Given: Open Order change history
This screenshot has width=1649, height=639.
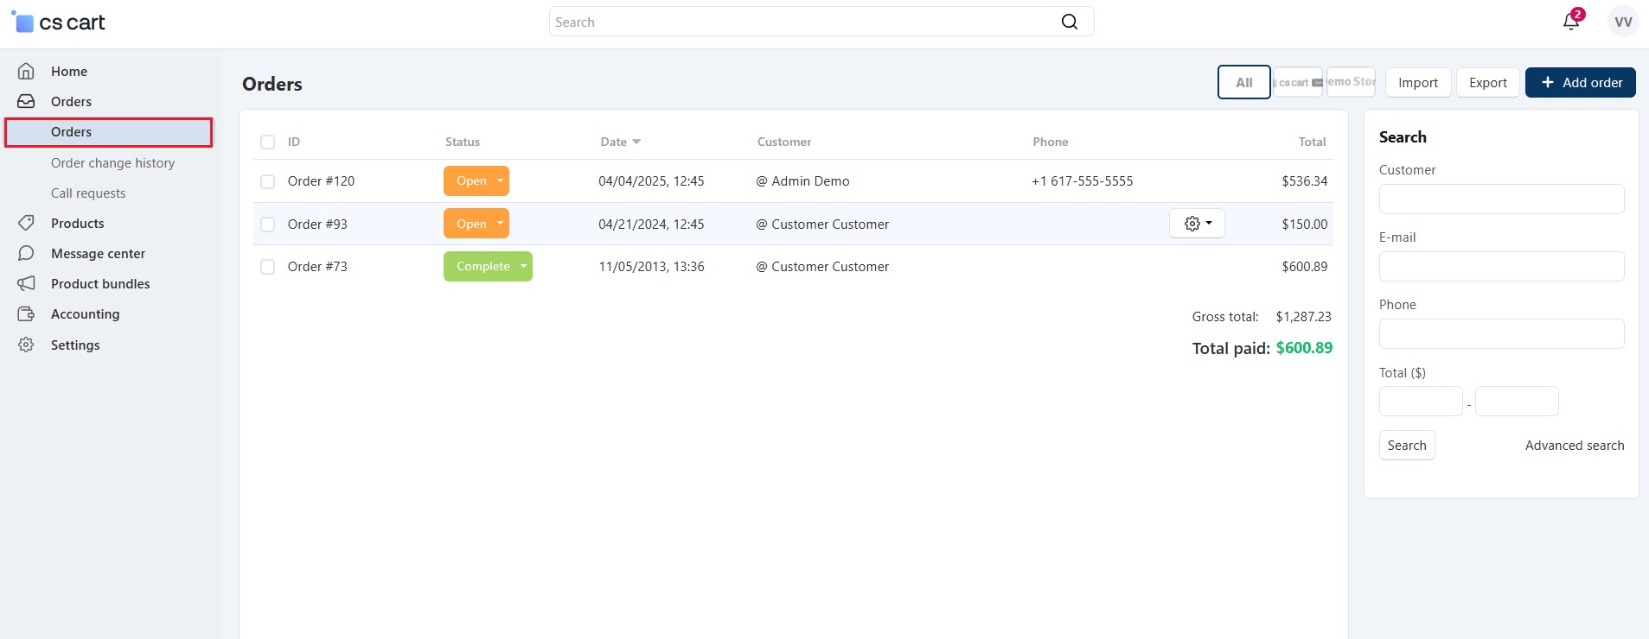Looking at the screenshot, I should tap(112, 162).
